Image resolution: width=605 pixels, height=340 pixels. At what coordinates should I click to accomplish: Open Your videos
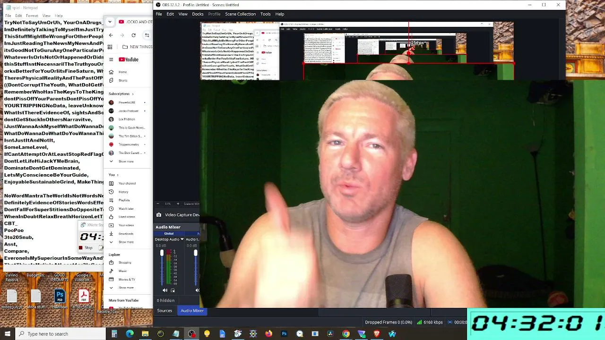[127, 225]
